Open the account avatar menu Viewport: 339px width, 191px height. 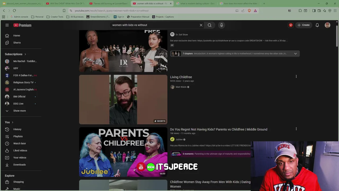pyautogui.click(x=328, y=25)
